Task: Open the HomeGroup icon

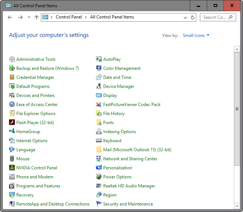Action: click(12, 131)
